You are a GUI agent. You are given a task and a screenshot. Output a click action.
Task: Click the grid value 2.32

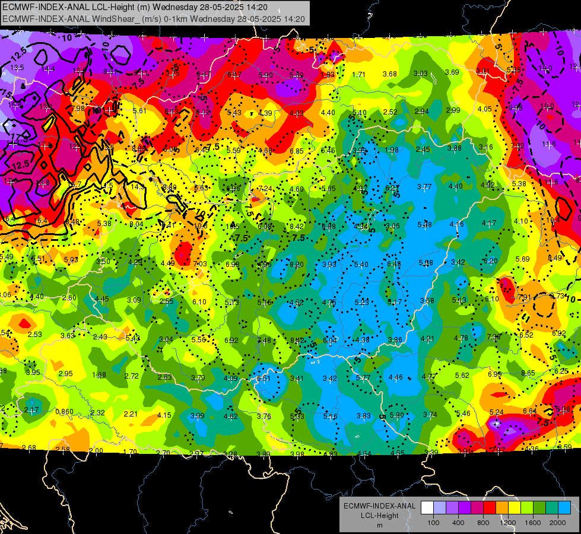97,413
